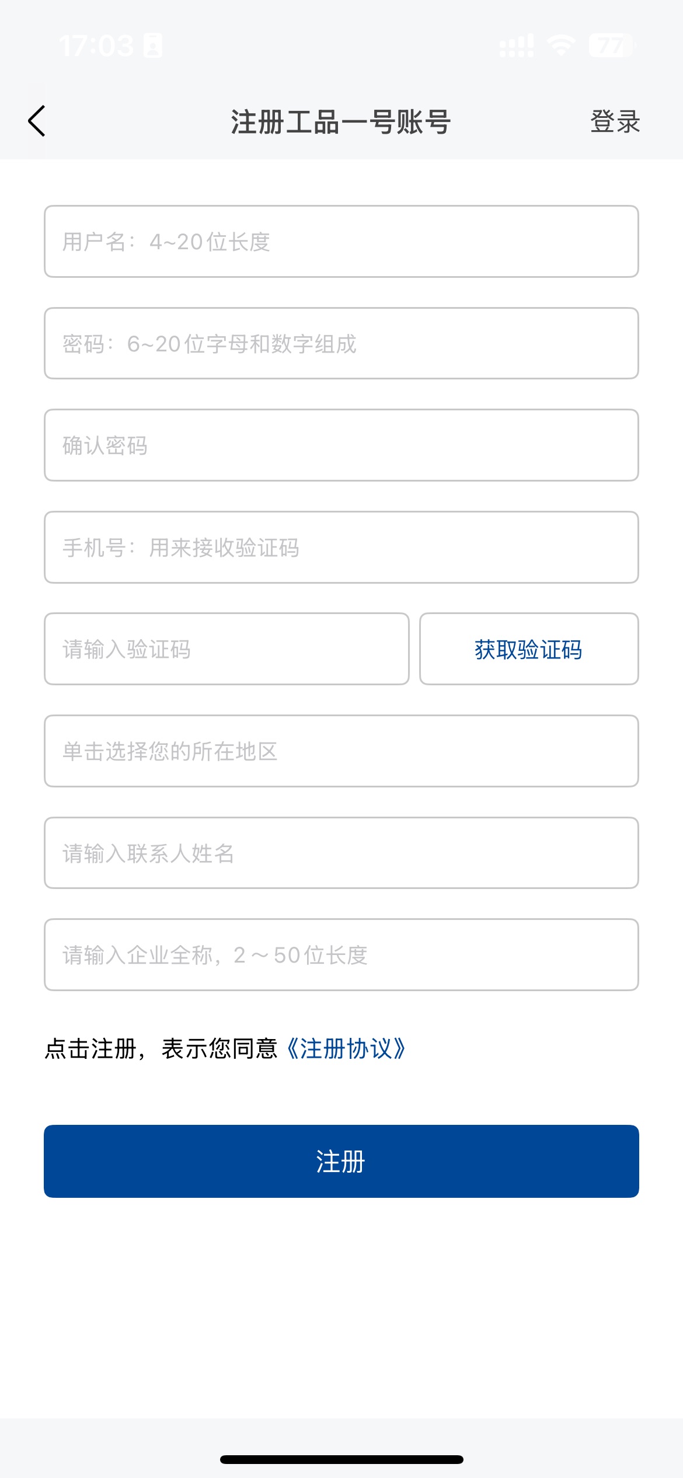Tap the 手机号 phone number field
The height and width of the screenshot is (1478, 683).
click(341, 547)
